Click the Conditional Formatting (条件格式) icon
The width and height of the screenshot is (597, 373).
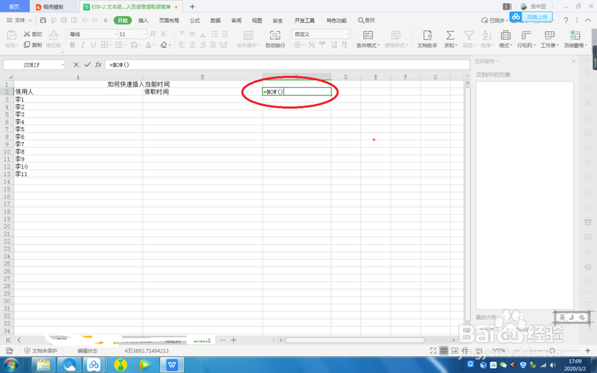368,35
